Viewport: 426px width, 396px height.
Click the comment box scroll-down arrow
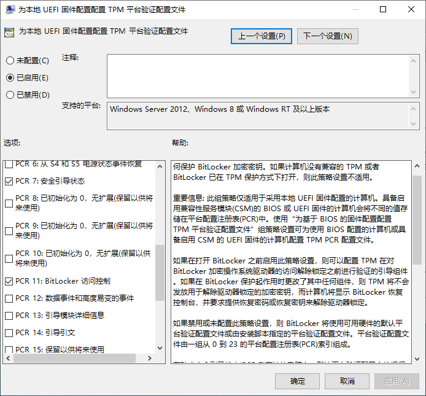pyautogui.click(x=414, y=92)
